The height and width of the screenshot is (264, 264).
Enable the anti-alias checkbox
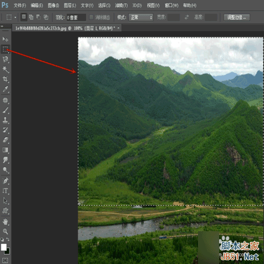91,17
